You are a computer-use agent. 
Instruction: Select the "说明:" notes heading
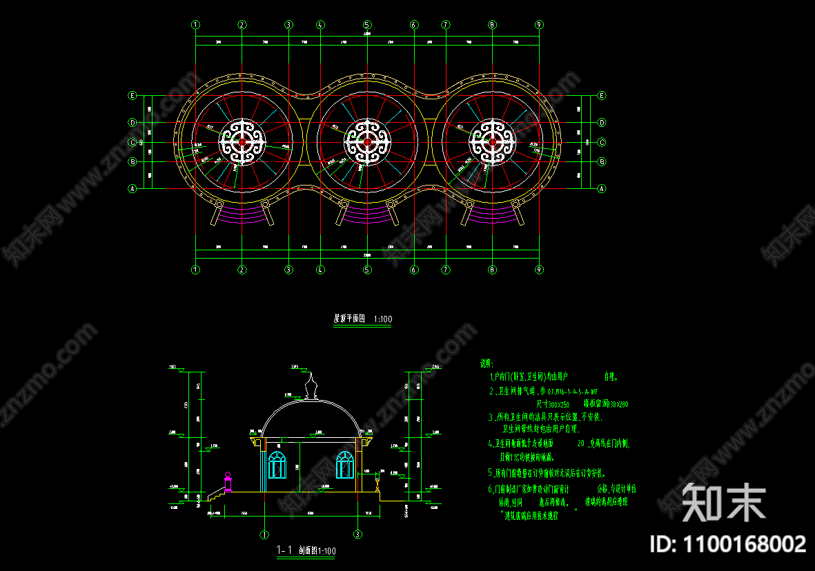click(x=486, y=363)
